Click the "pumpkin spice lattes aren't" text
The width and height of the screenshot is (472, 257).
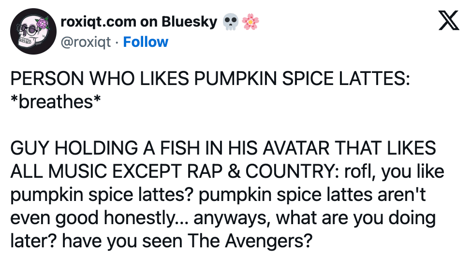(x=313, y=195)
